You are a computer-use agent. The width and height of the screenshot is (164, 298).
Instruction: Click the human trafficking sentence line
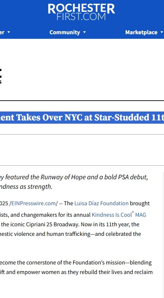70,234
